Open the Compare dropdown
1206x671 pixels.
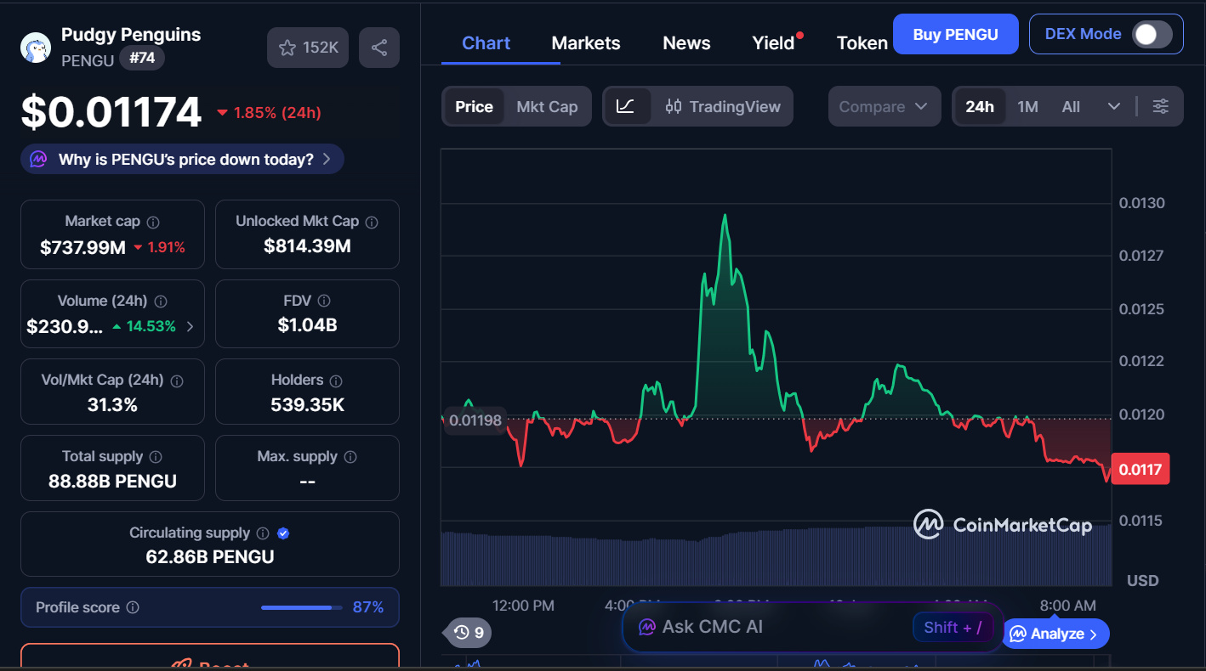[x=885, y=106]
